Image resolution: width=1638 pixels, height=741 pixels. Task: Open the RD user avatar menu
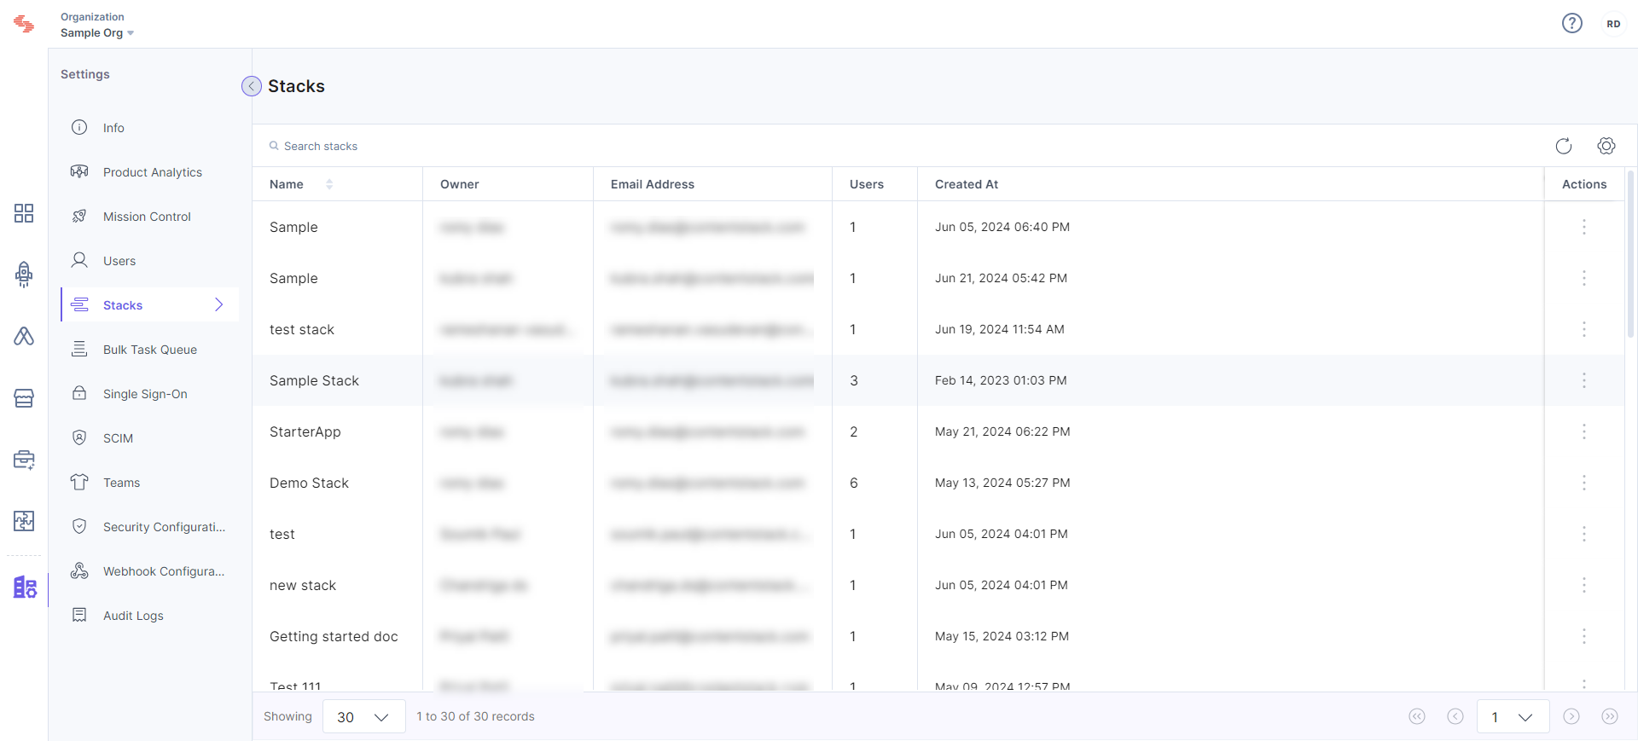click(x=1612, y=24)
